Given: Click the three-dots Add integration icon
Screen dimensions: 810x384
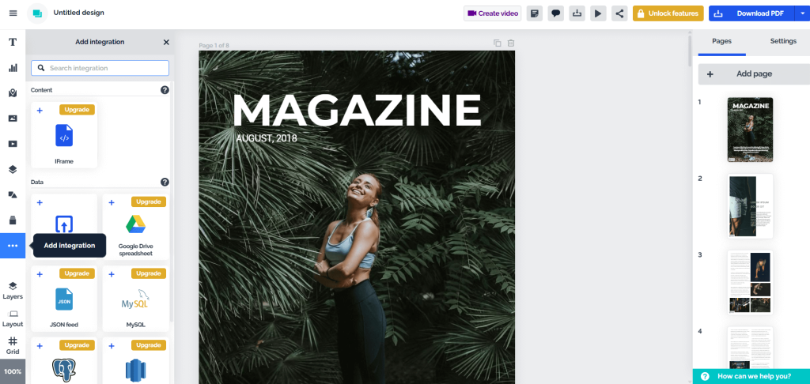Looking at the screenshot, I should click(13, 246).
